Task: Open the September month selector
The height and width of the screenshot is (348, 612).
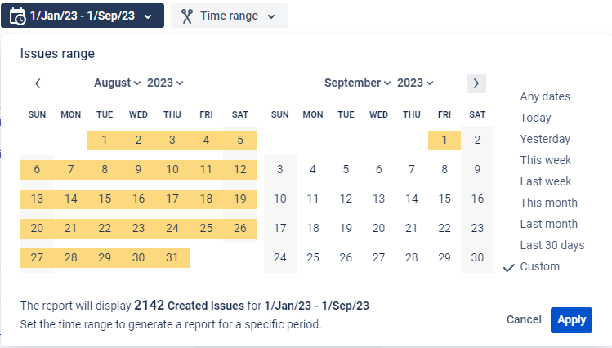Action: pyautogui.click(x=358, y=83)
